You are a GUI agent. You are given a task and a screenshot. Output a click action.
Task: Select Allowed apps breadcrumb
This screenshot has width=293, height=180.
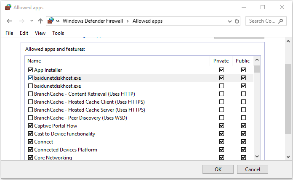[147, 21]
